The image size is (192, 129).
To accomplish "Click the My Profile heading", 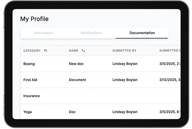I will pos(35,19).
